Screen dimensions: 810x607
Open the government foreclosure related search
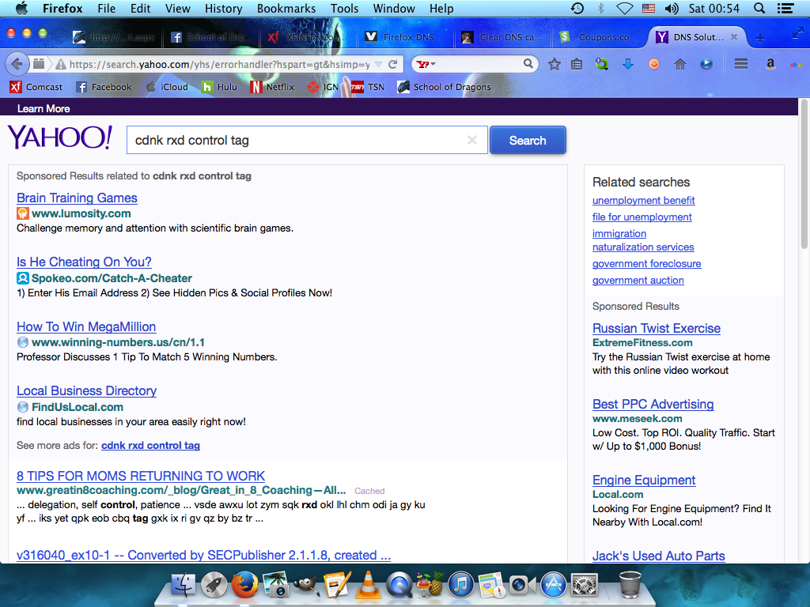coord(646,264)
